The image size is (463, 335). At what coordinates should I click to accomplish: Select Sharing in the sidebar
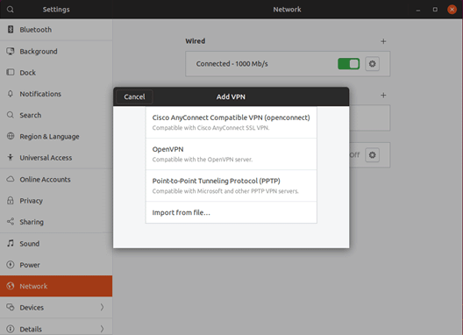[56, 222]
